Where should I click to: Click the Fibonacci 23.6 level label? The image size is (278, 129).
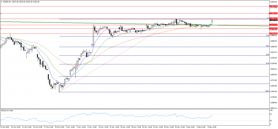(267, 35)
